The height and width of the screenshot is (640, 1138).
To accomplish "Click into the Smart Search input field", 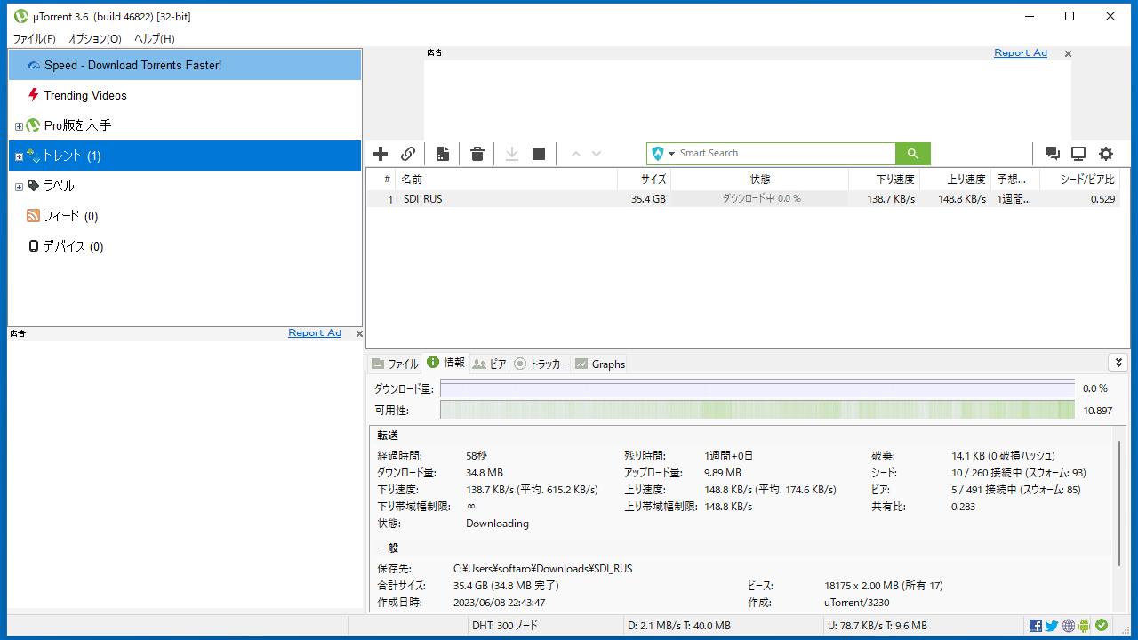I will (786, 154).
